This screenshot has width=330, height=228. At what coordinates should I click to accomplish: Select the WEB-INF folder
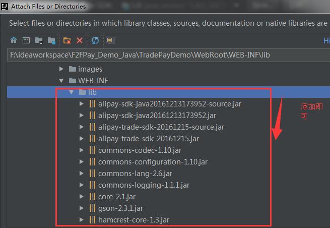pos(93,81)
